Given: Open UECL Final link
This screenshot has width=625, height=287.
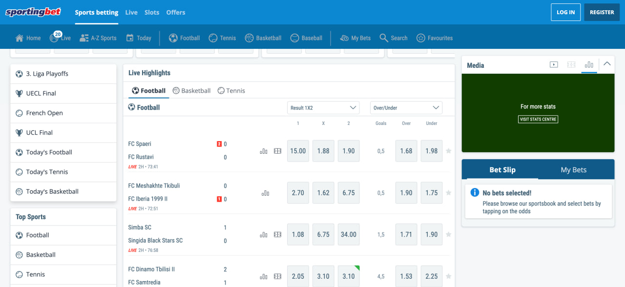Looking at the screenshot, I should click(63, 93).
